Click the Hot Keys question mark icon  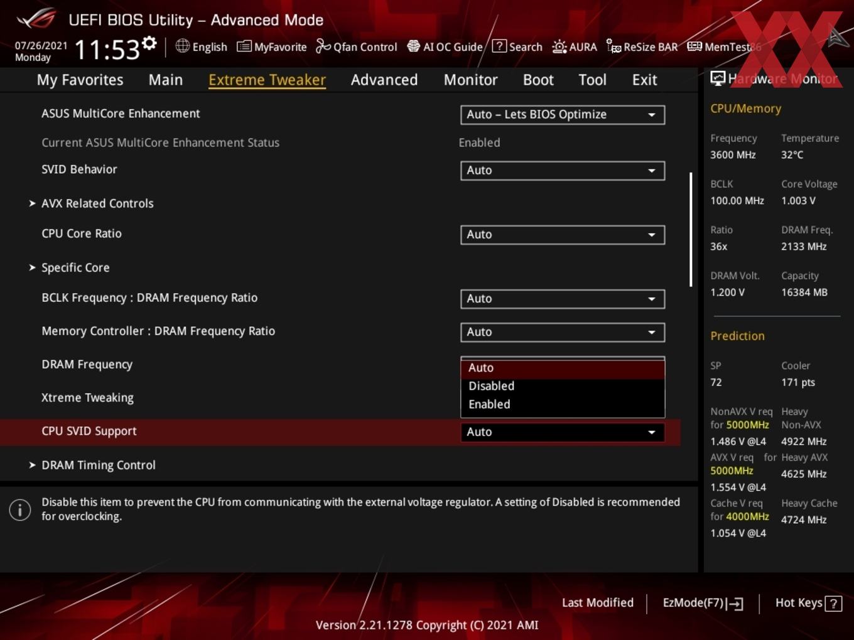tap(833, 604)
